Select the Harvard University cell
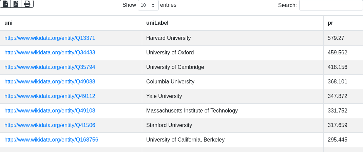Viewport: 363px width, 152px height. pos(169,38)
